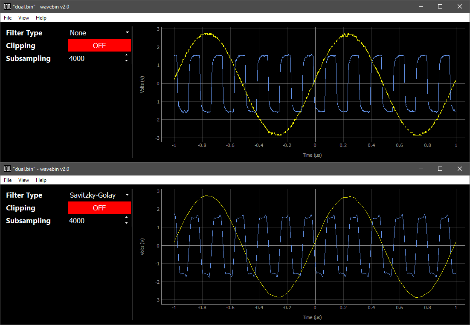Viewport: 470px width, 325px height.
Task: Open Help menu in the None-filter window
Action: coord(41,18)
